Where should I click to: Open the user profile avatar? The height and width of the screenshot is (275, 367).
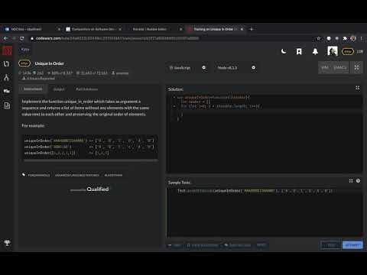coord(333,51)
